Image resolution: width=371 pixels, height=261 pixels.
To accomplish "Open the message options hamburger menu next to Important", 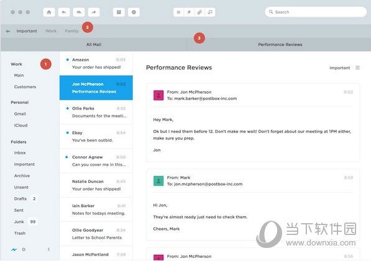I will tap(357, 68).
